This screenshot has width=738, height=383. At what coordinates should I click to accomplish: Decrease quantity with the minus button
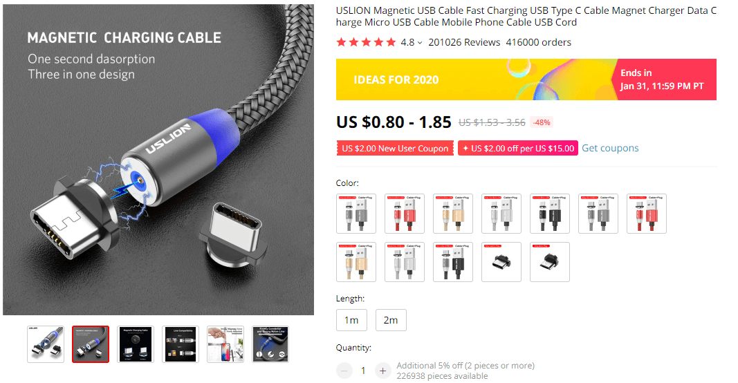(344, 371)
